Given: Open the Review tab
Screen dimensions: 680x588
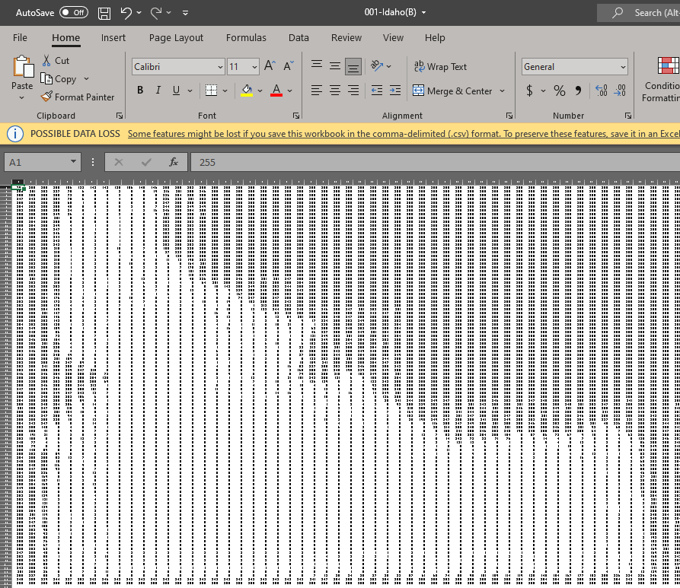Looking at the screenshot, I should pyautogui.click(x=346, y=38).
